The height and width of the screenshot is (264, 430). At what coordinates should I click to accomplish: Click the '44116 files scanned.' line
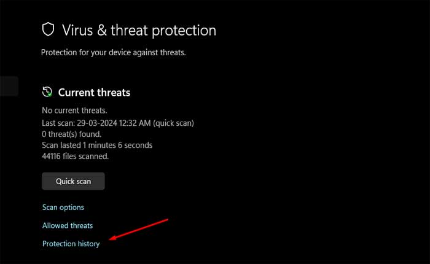(x=75, y=157)
